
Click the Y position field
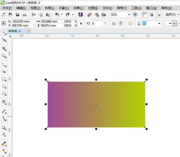click(22, 26)
